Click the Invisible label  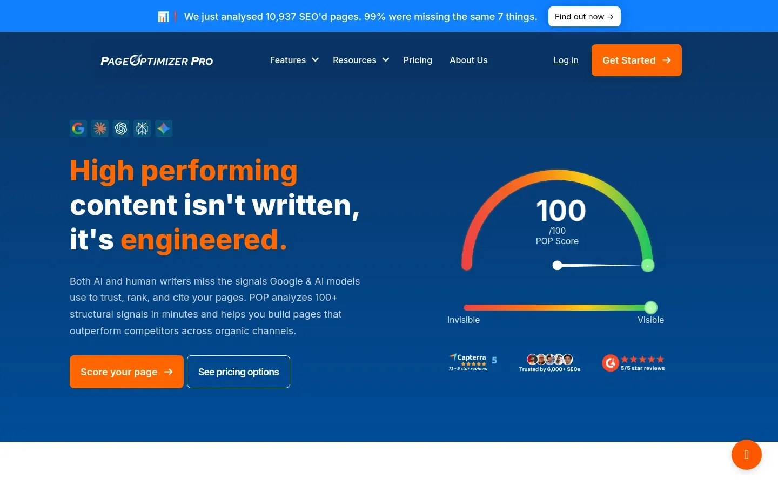pos(464,320)
